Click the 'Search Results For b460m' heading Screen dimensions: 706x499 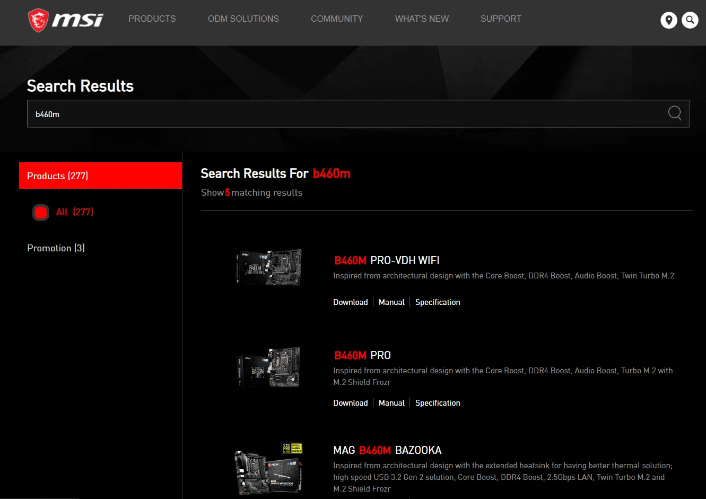click(275, 174)
